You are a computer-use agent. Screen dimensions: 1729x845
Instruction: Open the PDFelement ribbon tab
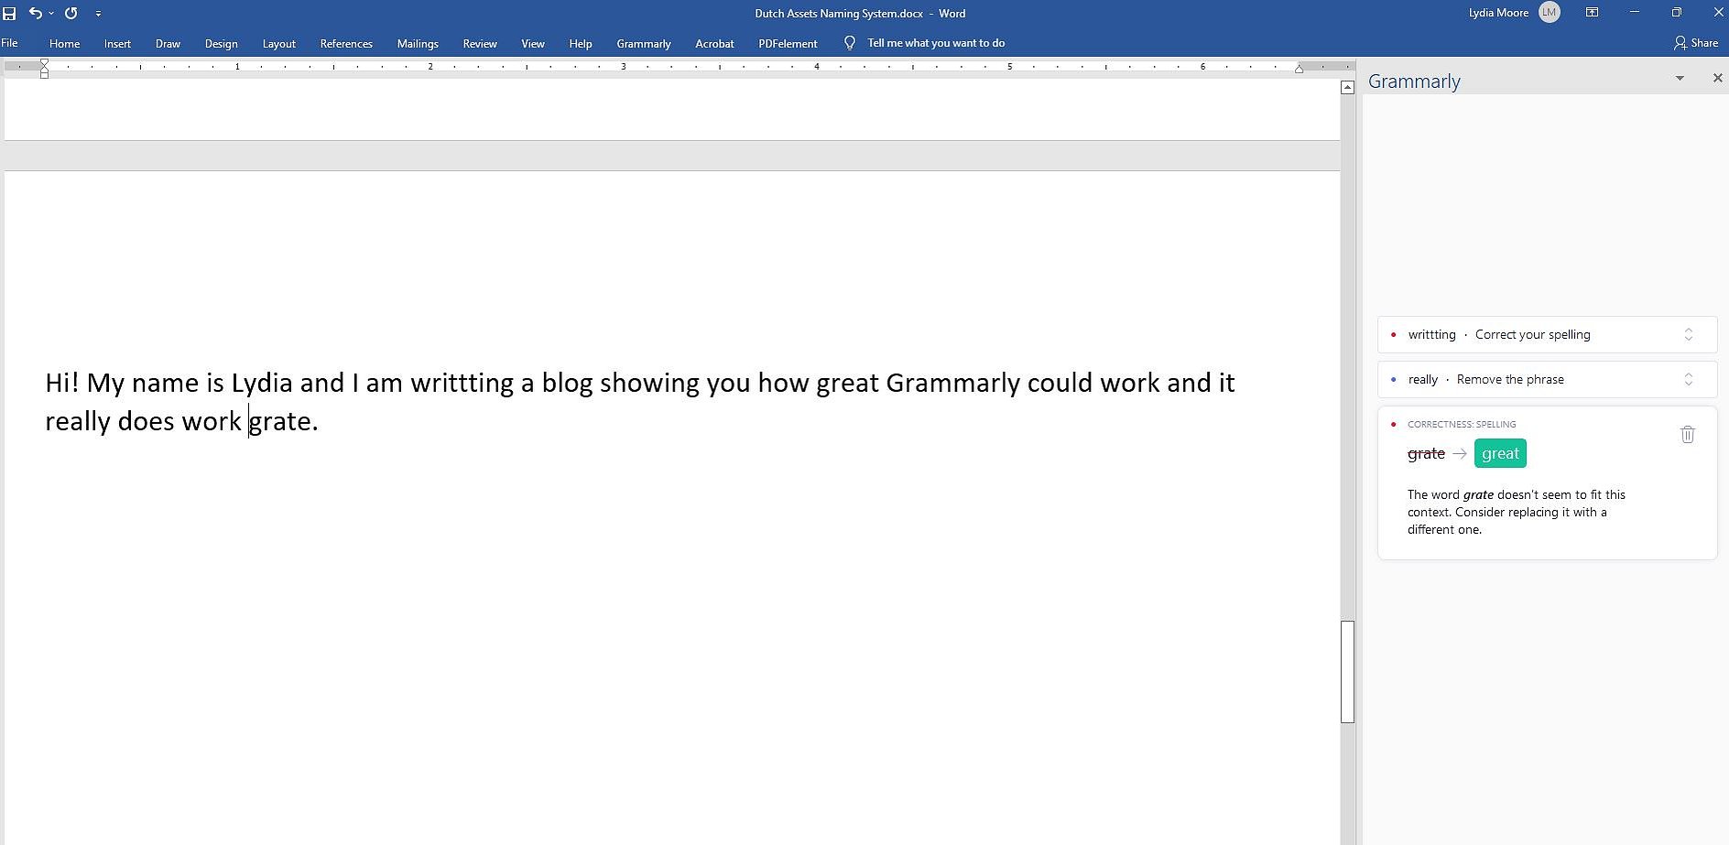pyautogui.click(x=788, y=43)
